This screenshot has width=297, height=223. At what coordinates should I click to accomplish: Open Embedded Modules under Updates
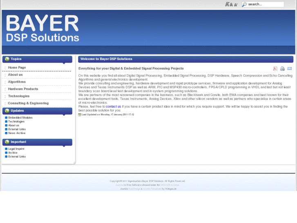coord(20,118)
